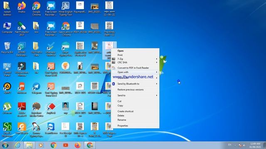Select the AIMP player shortcut
The height and width of the screenshot is (149, 266).
[x=7, y=88]
